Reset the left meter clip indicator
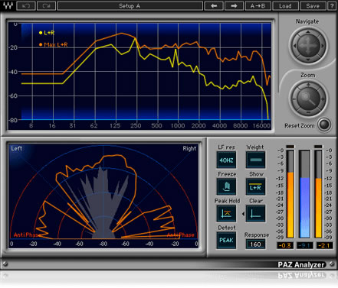Image resolution: width=338 pixels, height=288 pixels. point(290,147)
